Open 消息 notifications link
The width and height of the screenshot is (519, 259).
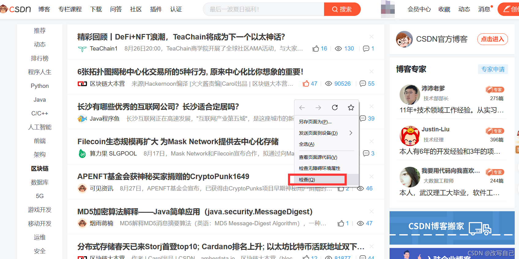484,9
